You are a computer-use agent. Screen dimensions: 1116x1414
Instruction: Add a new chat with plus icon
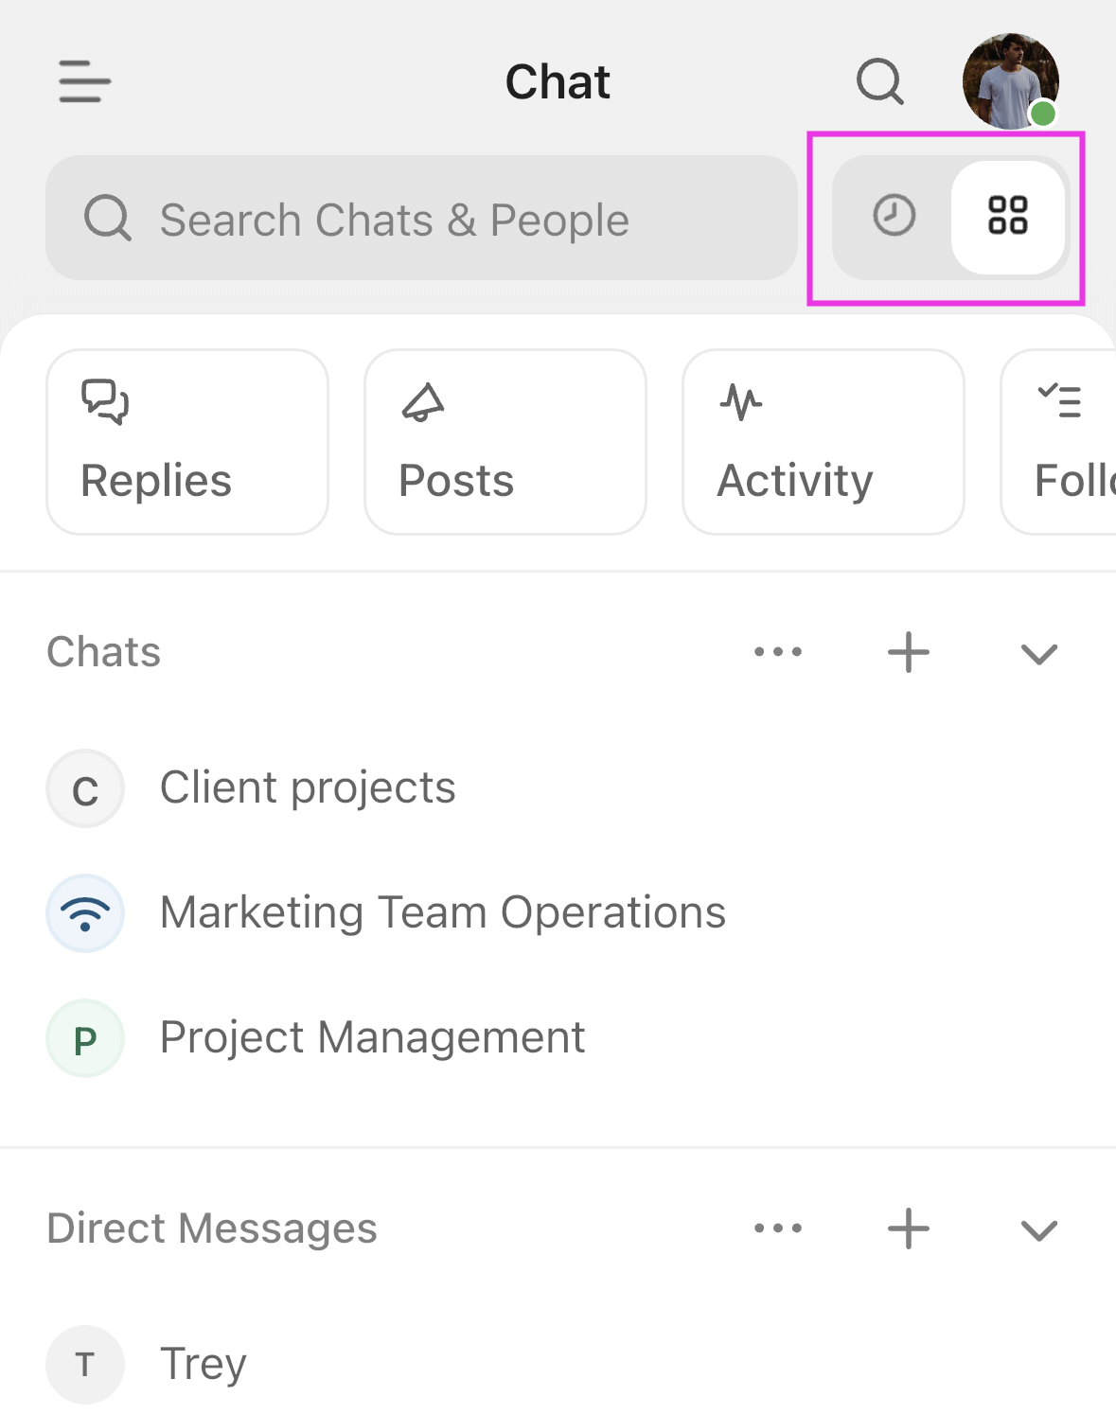point(908,652)
